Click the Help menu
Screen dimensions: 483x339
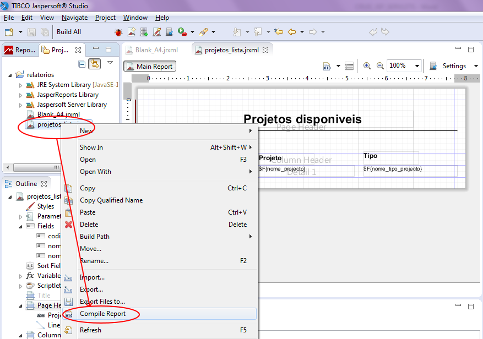162,18
